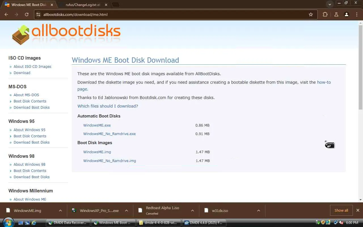Open Chrome Labs flask icon
363x227 pixels.
(336, 14)
